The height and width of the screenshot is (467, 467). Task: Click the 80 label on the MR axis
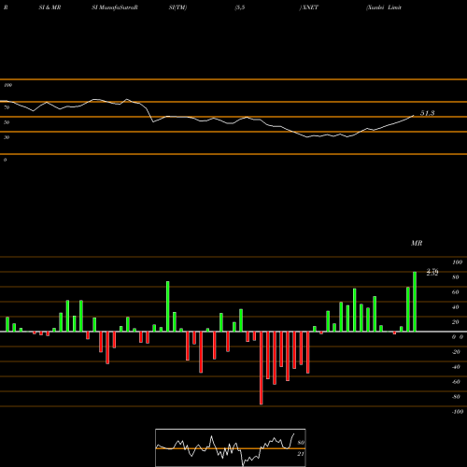(456, 277)
